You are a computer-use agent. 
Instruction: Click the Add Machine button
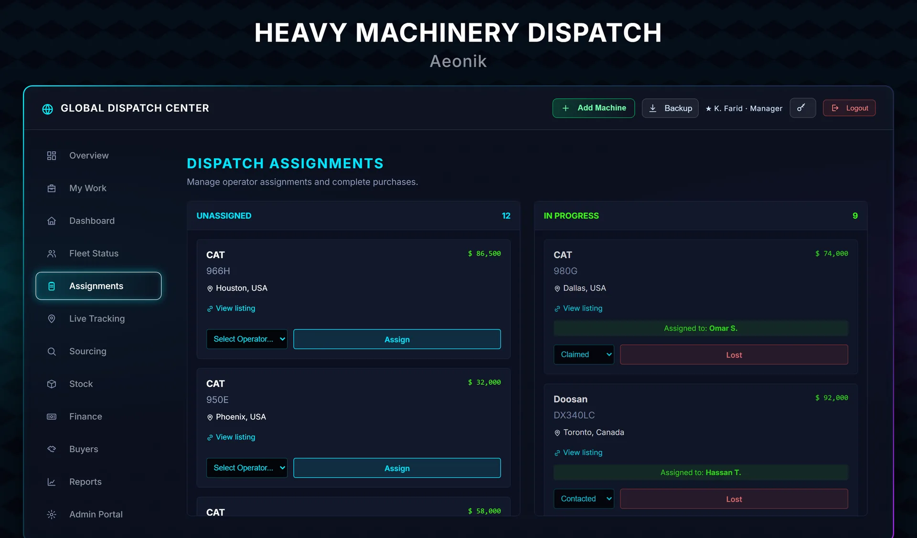coord(594,108)
